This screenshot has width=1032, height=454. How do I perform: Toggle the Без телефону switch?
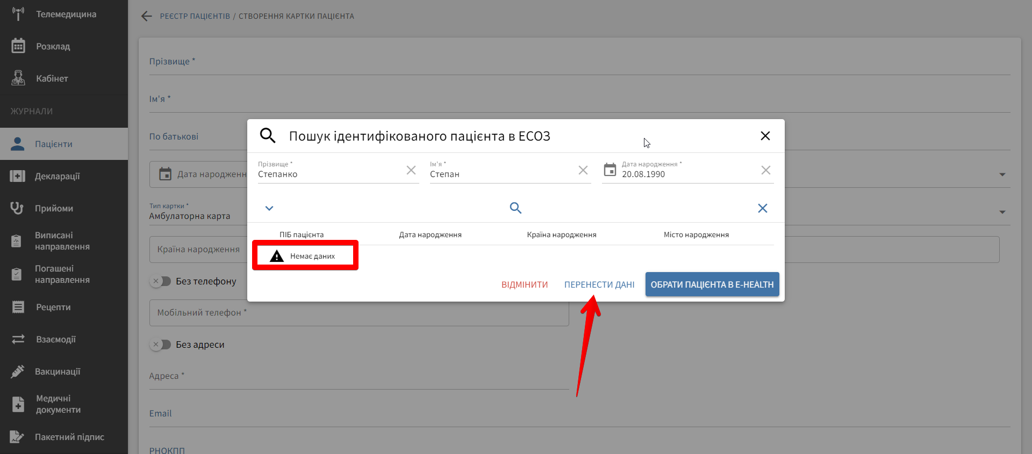pos(161,281)
